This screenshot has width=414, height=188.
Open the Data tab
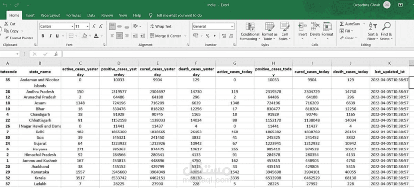pos(91,15)
